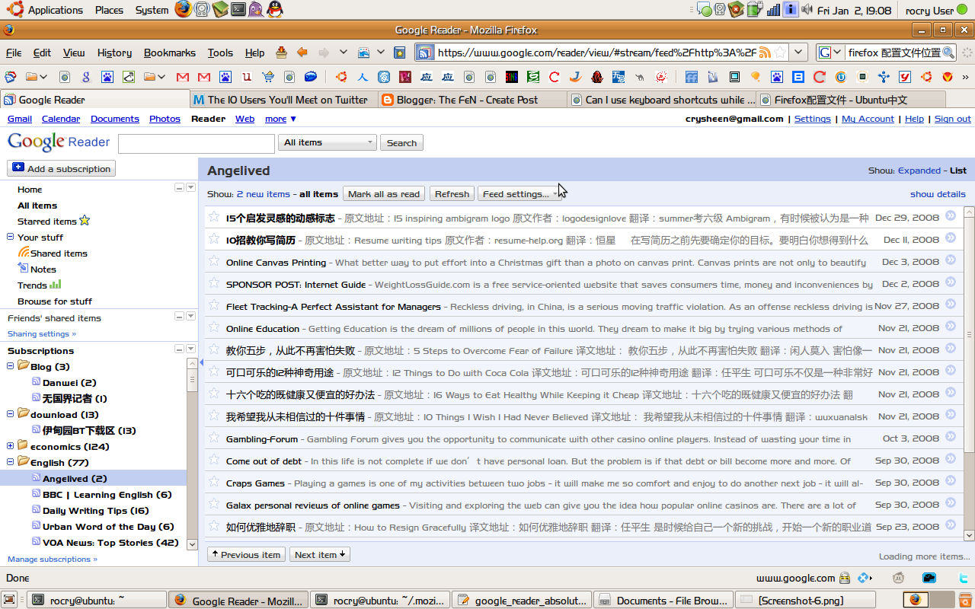Click Add a subscription
The height and width of the screenshot is (609, 975).
click(62, 168)
